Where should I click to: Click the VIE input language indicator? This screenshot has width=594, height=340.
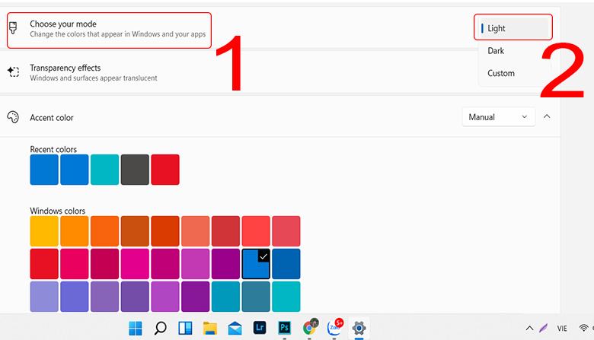(562, 329)
